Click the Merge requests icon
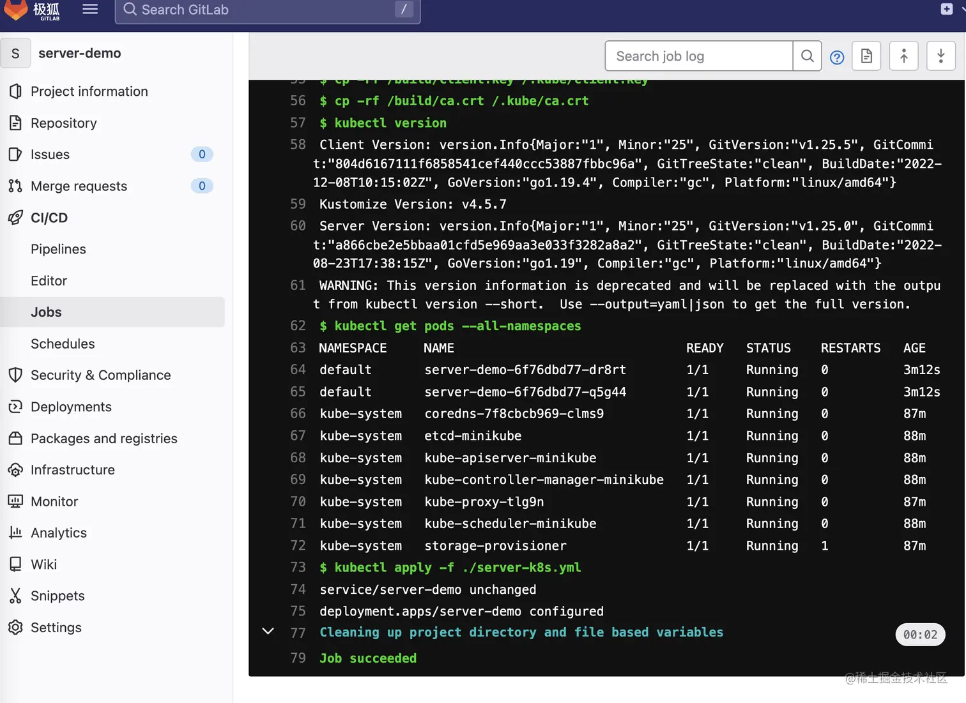966x703 pixels. (x=15, y=186)
